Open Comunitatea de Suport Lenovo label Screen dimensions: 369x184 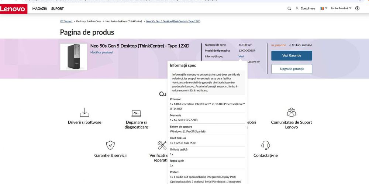(292, 125)
